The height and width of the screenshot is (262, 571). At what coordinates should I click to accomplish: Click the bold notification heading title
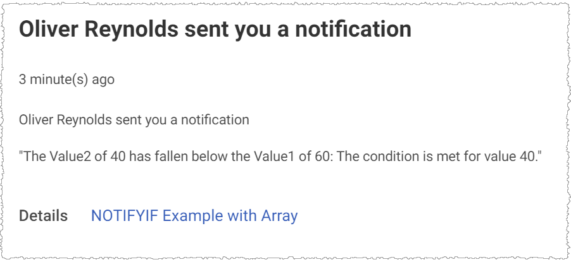(215, 30)
